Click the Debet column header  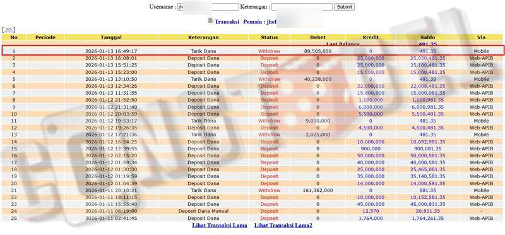point(318,37)
